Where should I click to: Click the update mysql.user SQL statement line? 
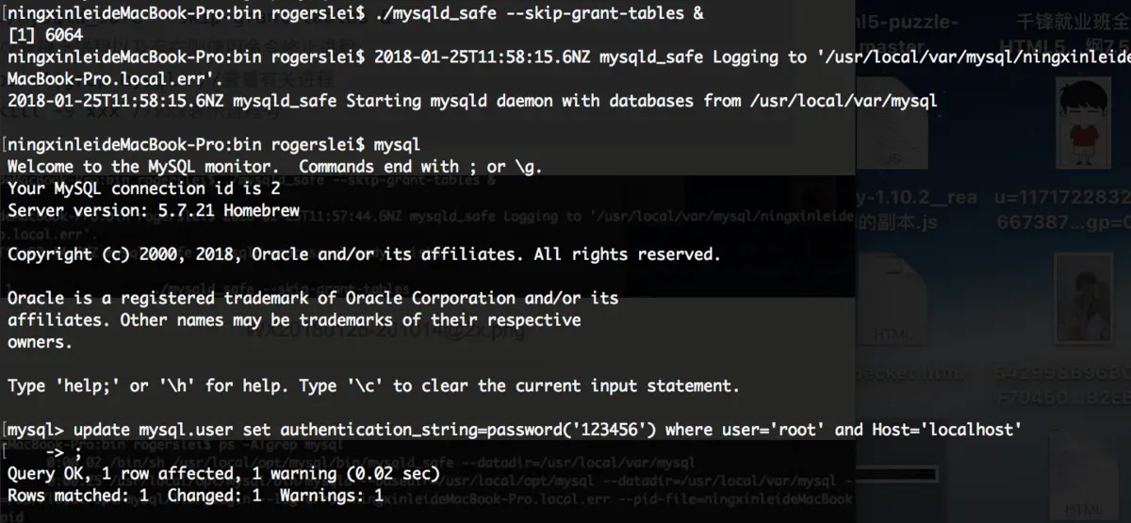[515, 429]
